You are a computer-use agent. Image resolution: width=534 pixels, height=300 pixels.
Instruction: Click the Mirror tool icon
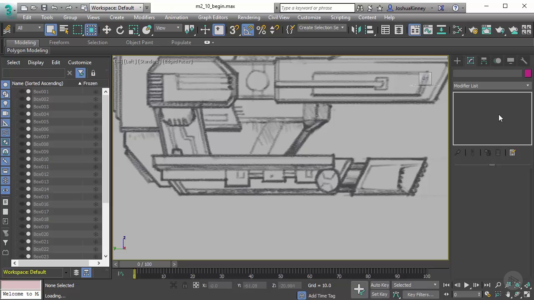(x=355, y=30)
